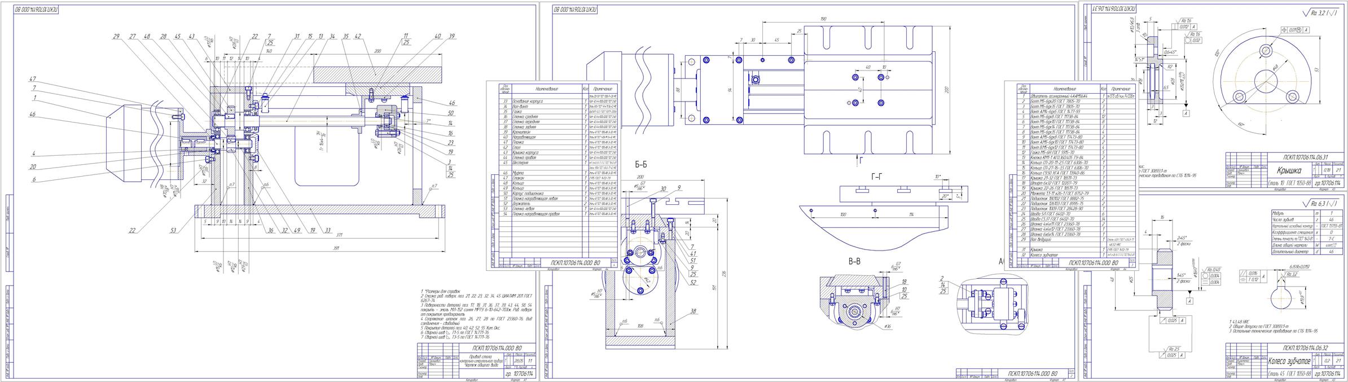Click the 'Ra 6,3' roughness symbol

1321,203
